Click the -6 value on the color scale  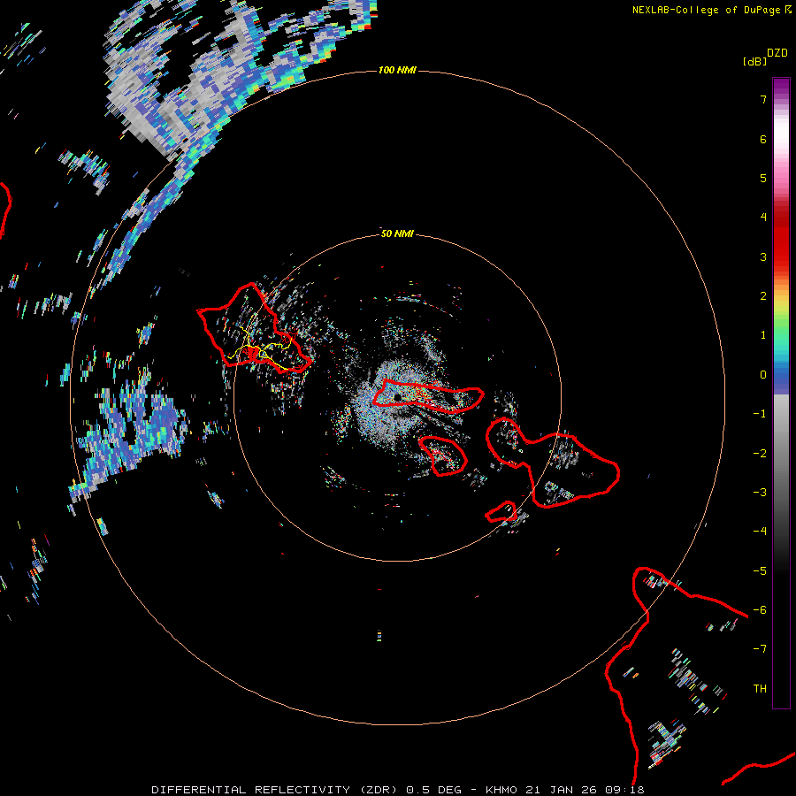760,610
